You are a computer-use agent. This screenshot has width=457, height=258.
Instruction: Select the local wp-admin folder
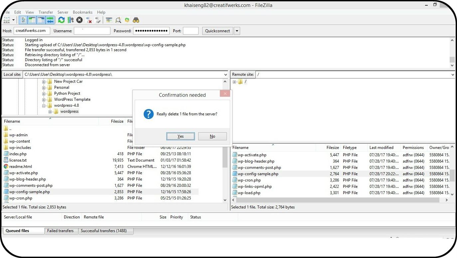click(18, 135)
